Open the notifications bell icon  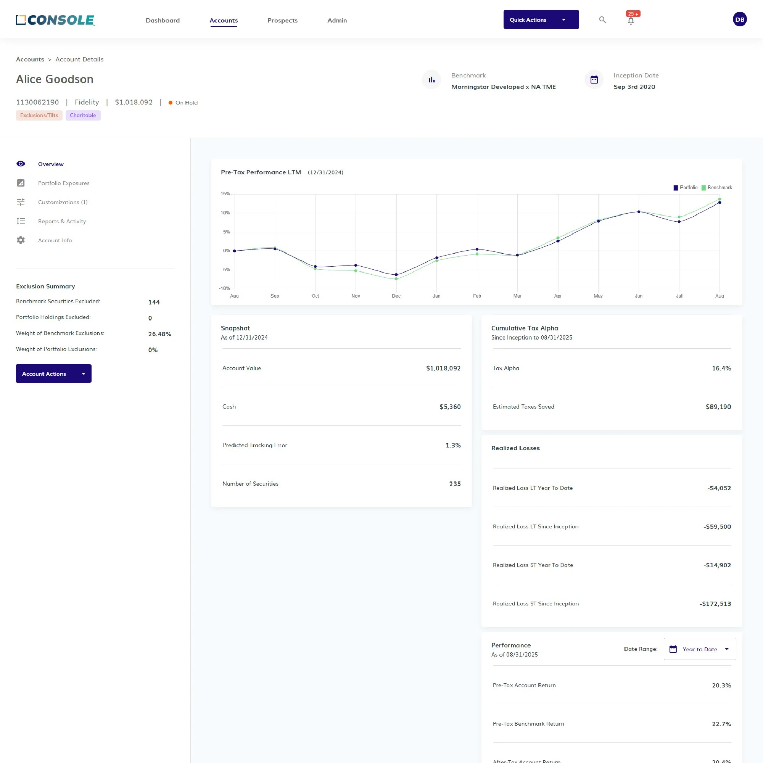[631, 21]
